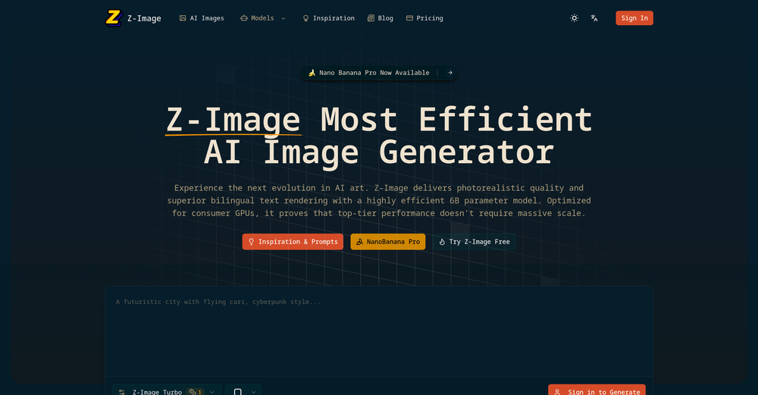Click the Try Z-Image Free button
The width and height of the screenshot is (758, 395).
click(x=475, y=242)
